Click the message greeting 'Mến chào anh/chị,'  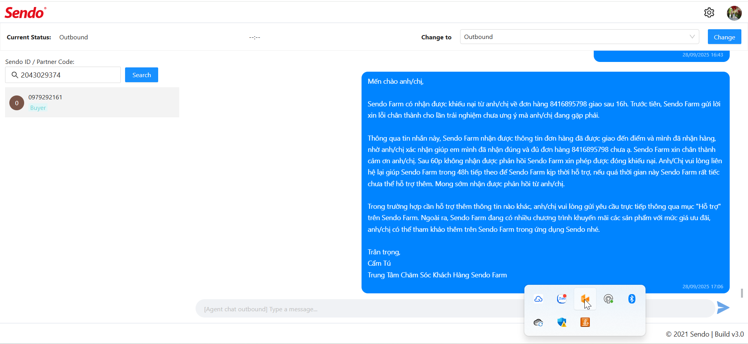pyautogui.click(x=395, y=81)
